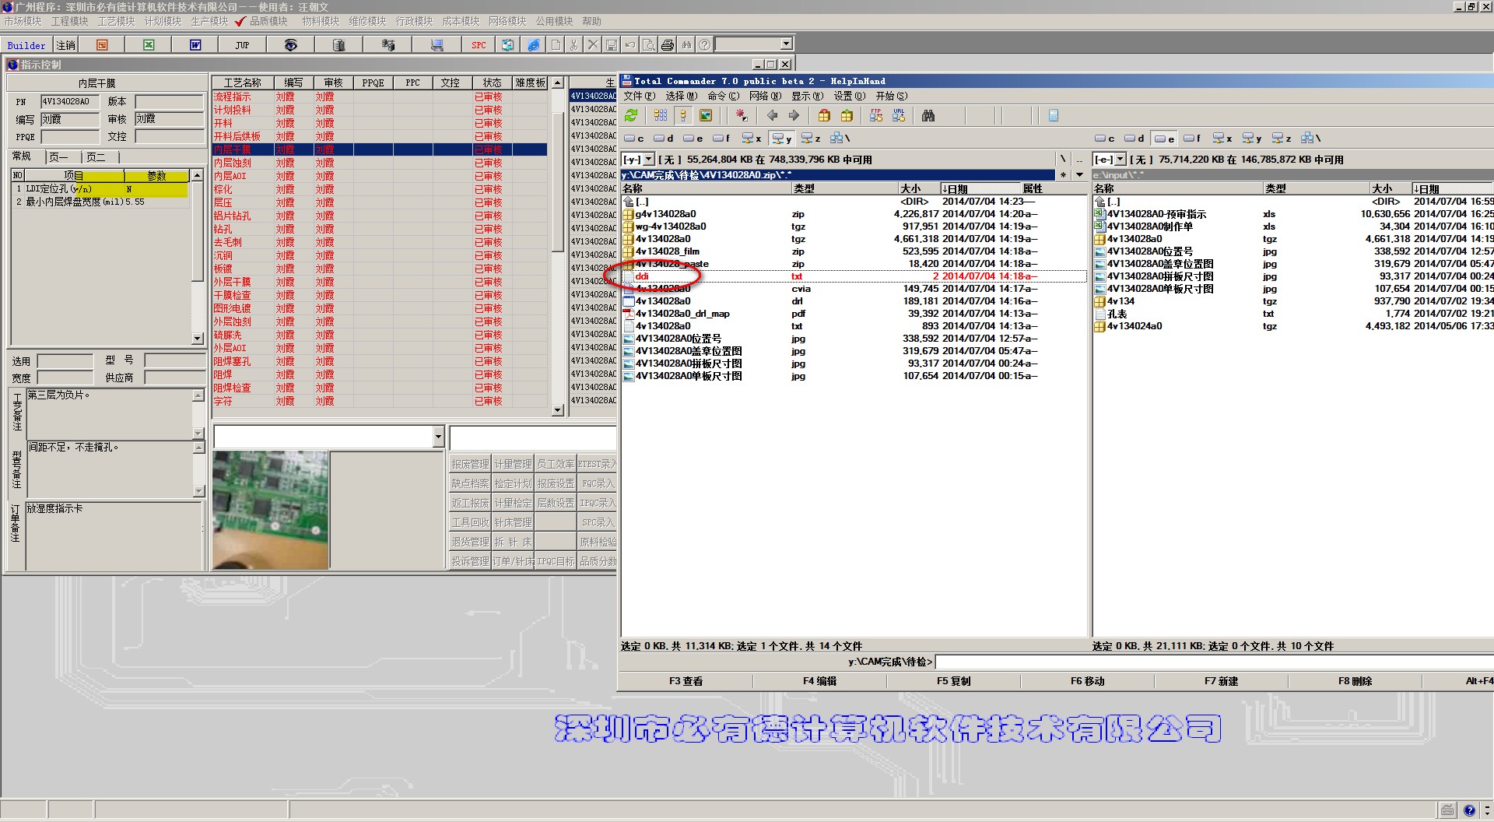Click the printer icon in main toolbar
1494x822 pixels.
pyautogui.click(x=668, y=45)
